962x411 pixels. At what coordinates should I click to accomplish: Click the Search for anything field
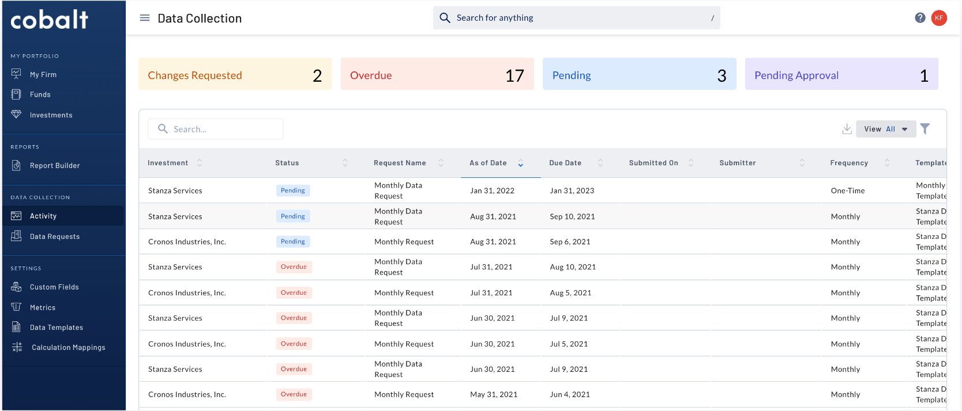coord(577,18)
